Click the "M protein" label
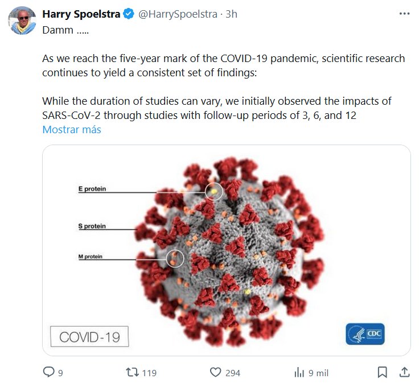This screenshot has height=387, width=419. [90, 257]
